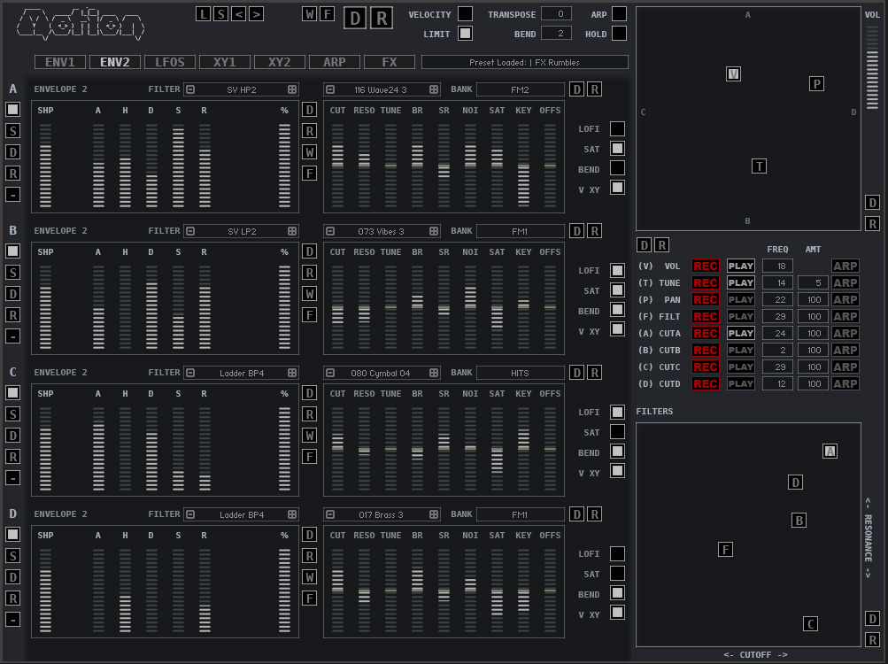Click the plus icon beside 116 Wave24 3
888x664 pixels.
pos(434,89)
